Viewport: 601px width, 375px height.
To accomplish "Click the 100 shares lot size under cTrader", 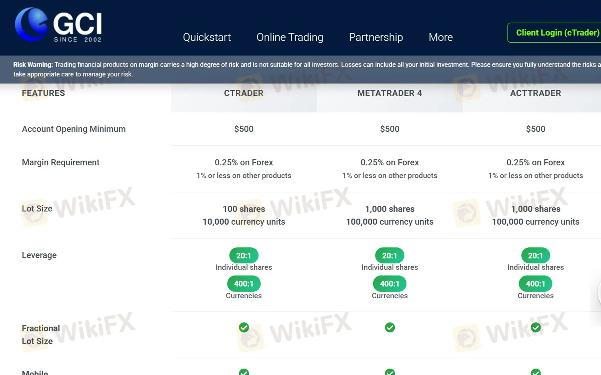I will pos(244,209).
